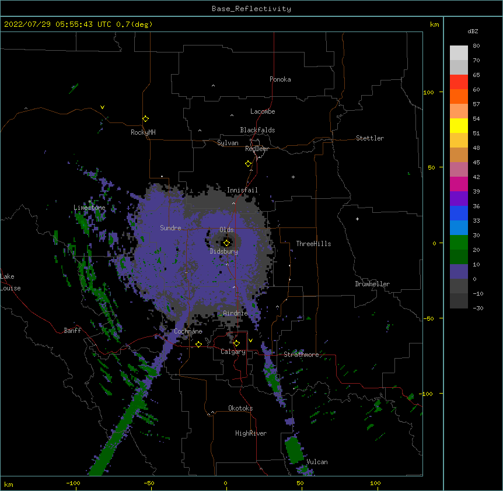Click the Okotoks town label
This screenshot has height=491, width=503.
tap(240, 408)
